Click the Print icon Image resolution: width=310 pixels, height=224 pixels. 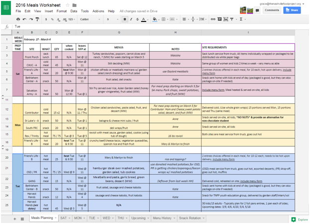pyautogui.click(x=18, y=19)
